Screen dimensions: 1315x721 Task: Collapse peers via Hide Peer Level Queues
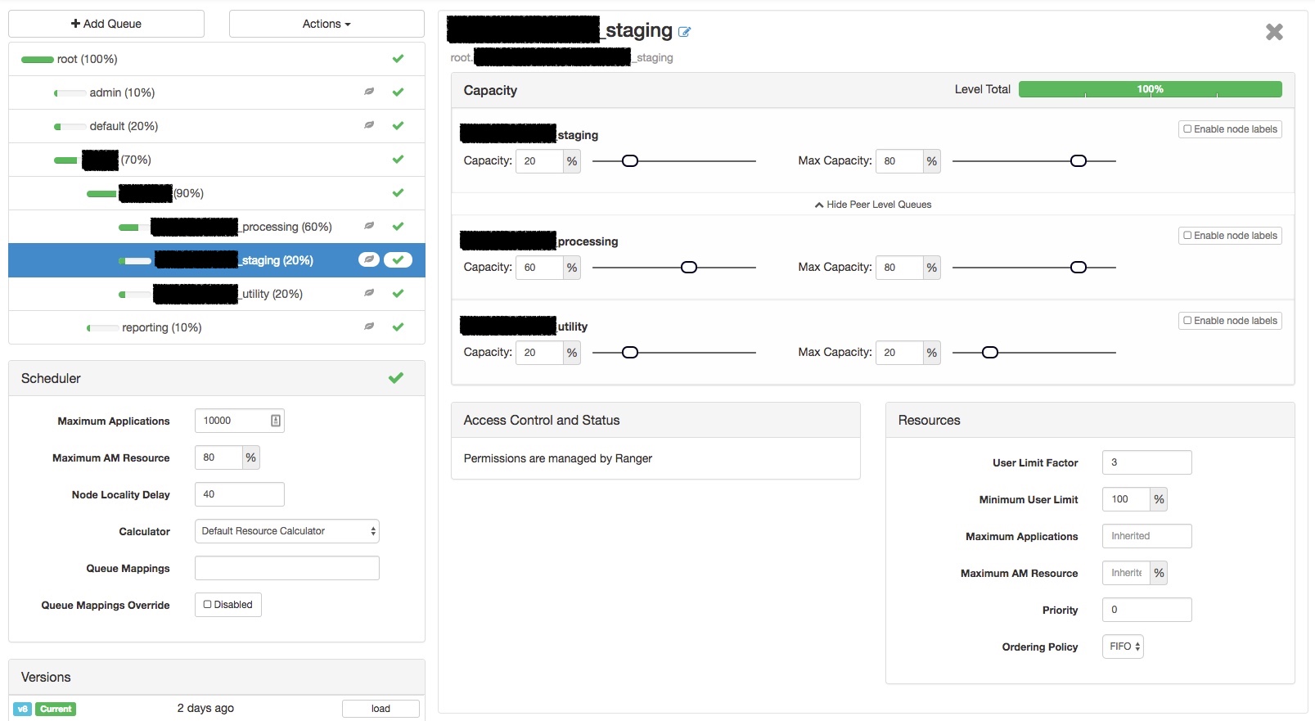(x=873, y=205)
